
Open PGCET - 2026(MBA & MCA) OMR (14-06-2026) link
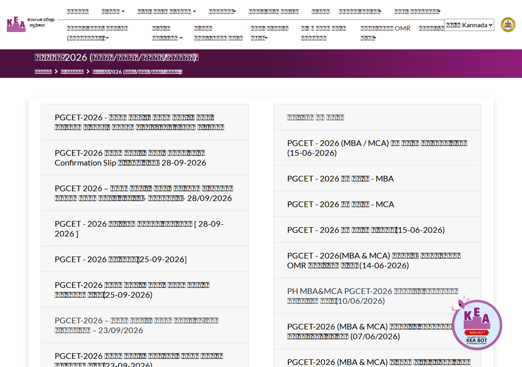377,260
